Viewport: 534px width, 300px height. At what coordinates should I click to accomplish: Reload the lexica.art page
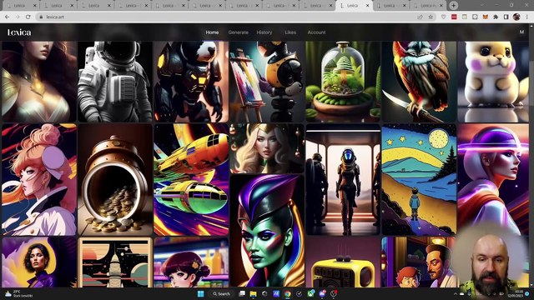click(x=28, y=17)
